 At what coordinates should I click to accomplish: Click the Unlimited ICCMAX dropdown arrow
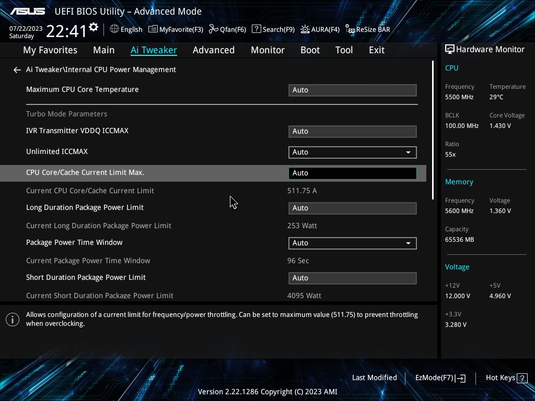(x=408, y=152)
